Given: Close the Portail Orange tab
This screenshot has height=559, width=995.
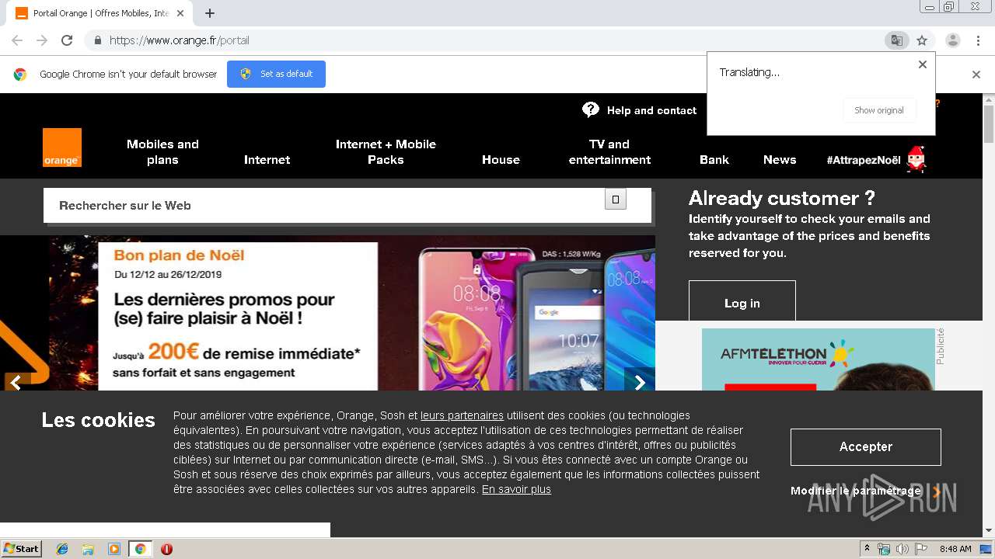Looking at the screenshot, I should pos(180,13).
